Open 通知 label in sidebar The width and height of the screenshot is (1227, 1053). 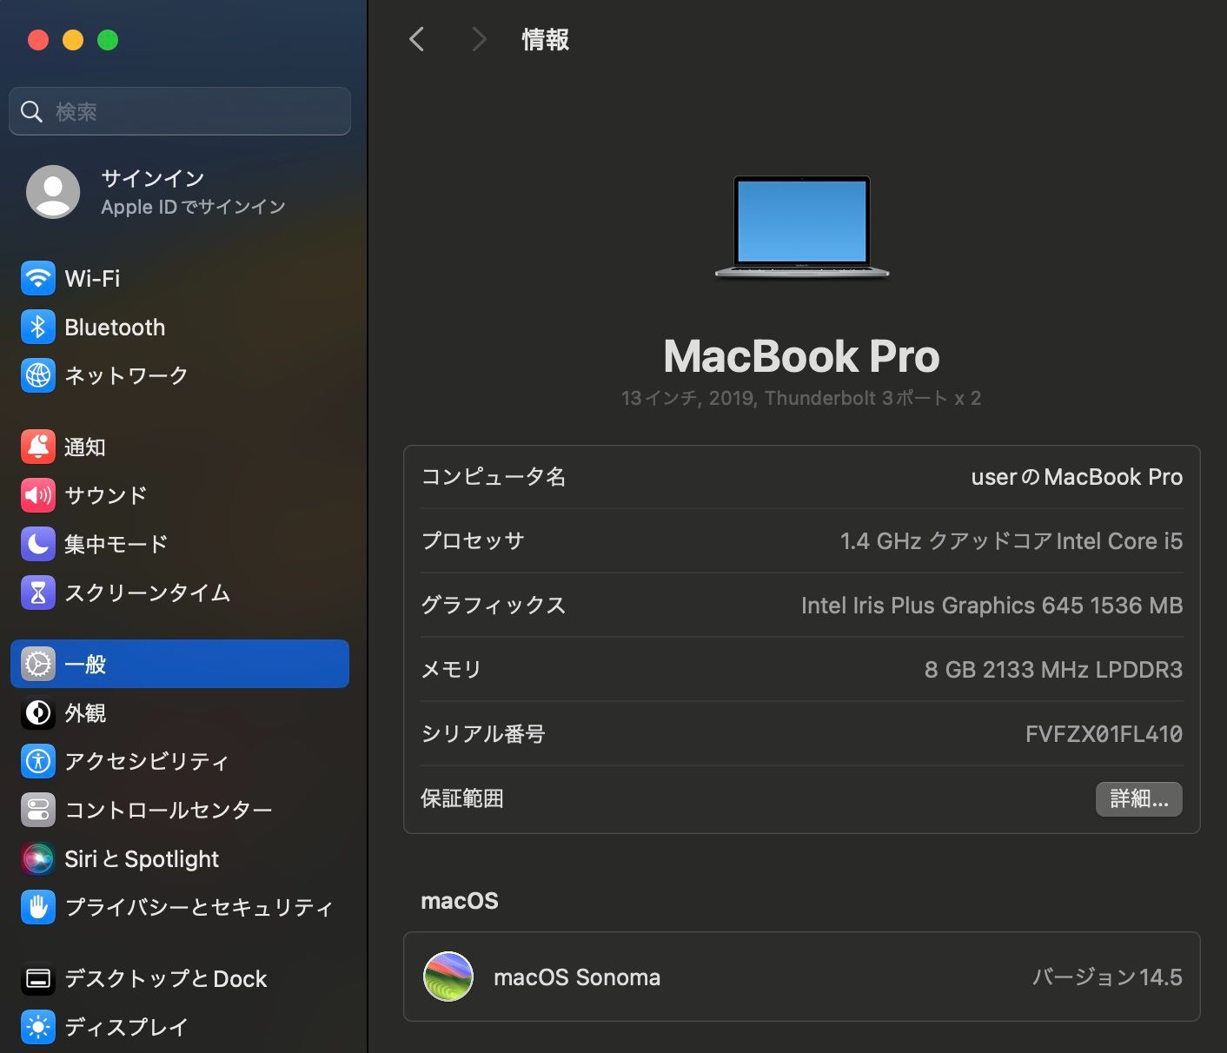click(x=85, y=447)
